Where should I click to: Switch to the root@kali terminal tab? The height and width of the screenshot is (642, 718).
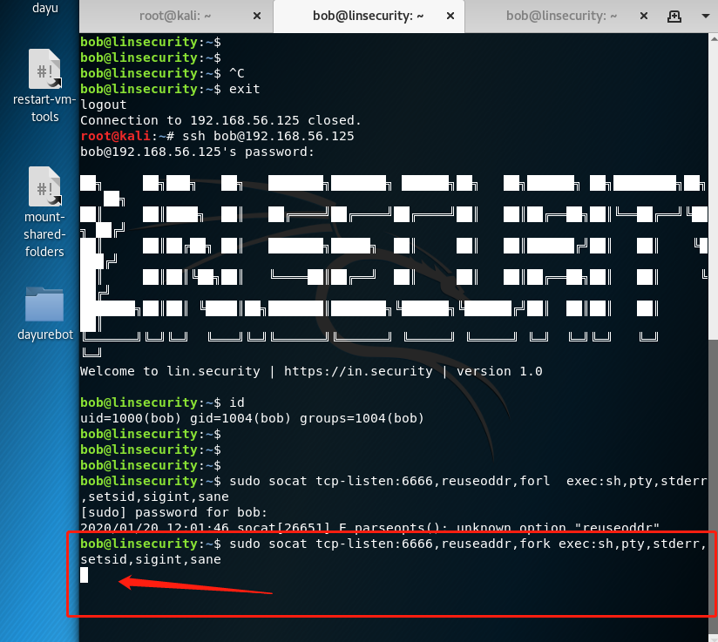[175, 16]
